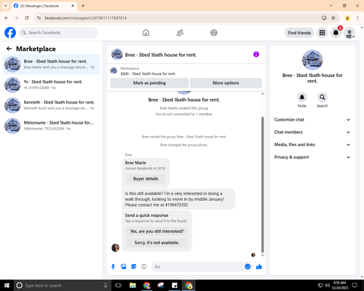Image resolution: width=364 pixels, height=291 pixels.
Task: Open the emoji picker smiley icon
Action: (x=248, y=267)
